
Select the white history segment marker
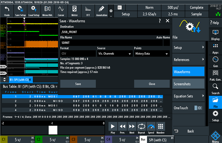point(53,130)
